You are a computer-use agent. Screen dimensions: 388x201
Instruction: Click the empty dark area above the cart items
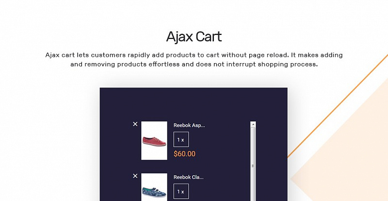(x=194, y=104)
